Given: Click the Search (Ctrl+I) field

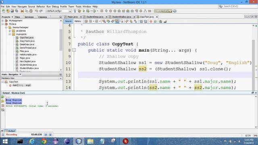Looking at the screenshot, I should coord(237,6).
